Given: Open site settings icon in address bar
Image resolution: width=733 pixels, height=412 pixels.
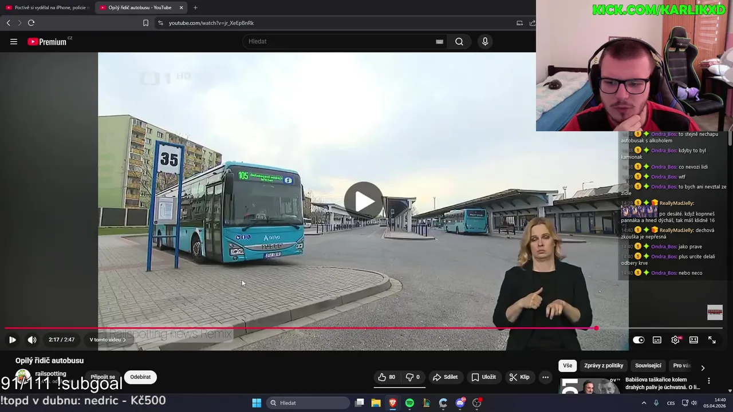Looking at the screenshot, I should [160, 23].
